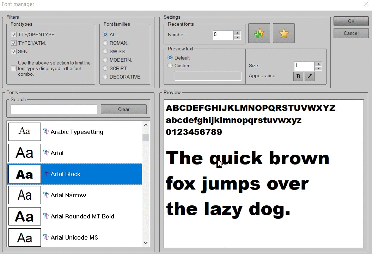372x254 pixels.
Task: Click the font list scroll up arrow
Action: (146, 125)
